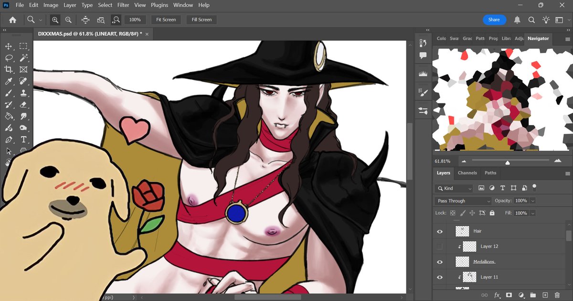Open the Plugins menu

[159, 5]
